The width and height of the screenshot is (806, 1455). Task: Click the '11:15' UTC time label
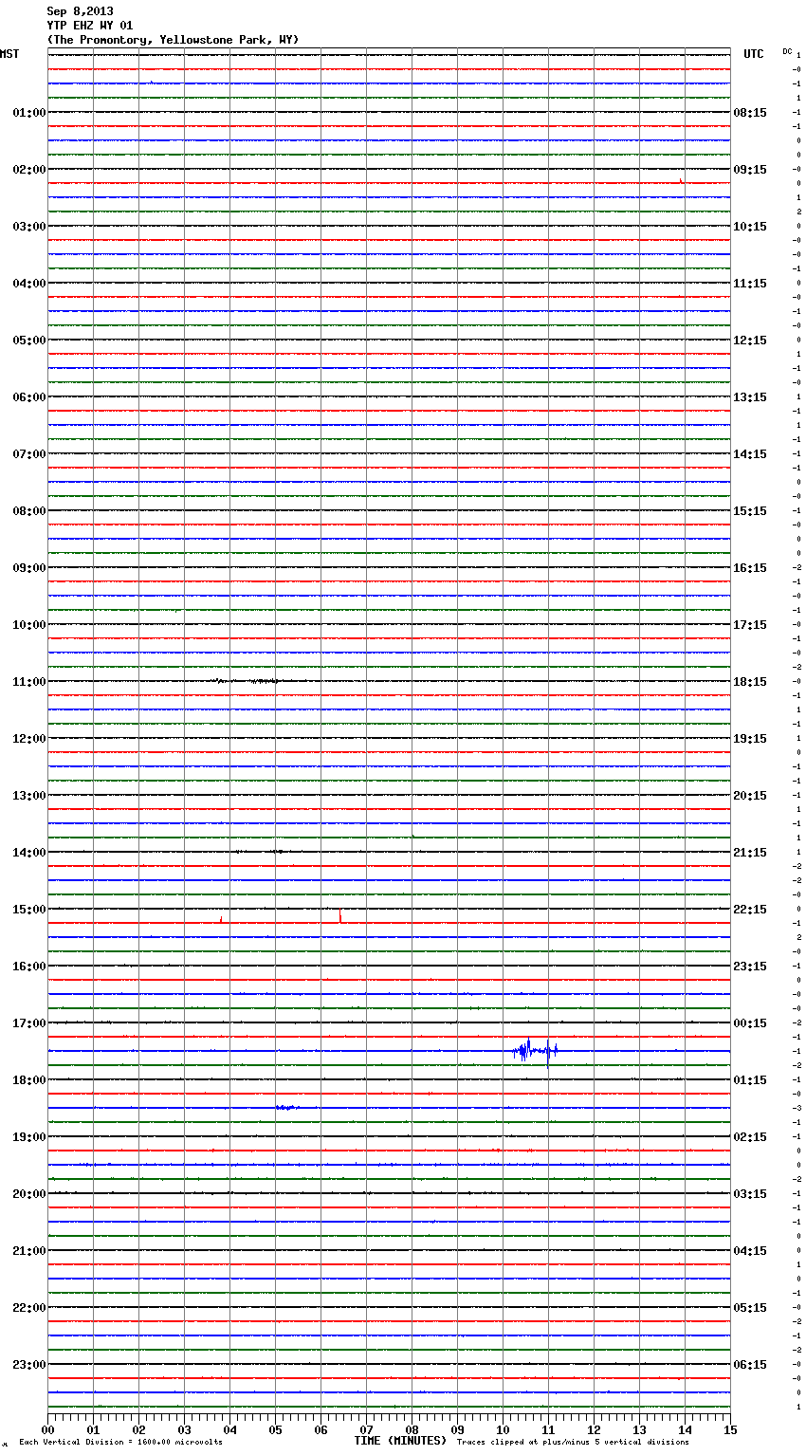pyautogui.click(x=750, y=284)
